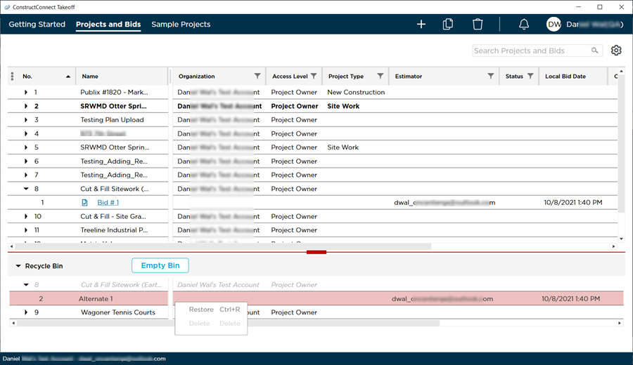Image resolution: width=633 pixels, height=365 pixels.
Task: Click the ConstructConnect Takeoff app icon
Action: coord(7,7)
